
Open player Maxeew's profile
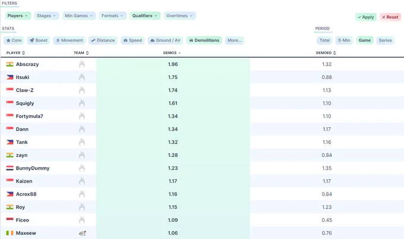coord(26,233)
